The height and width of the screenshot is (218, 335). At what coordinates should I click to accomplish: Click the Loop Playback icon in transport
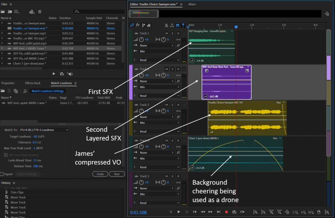pos(234,212)
